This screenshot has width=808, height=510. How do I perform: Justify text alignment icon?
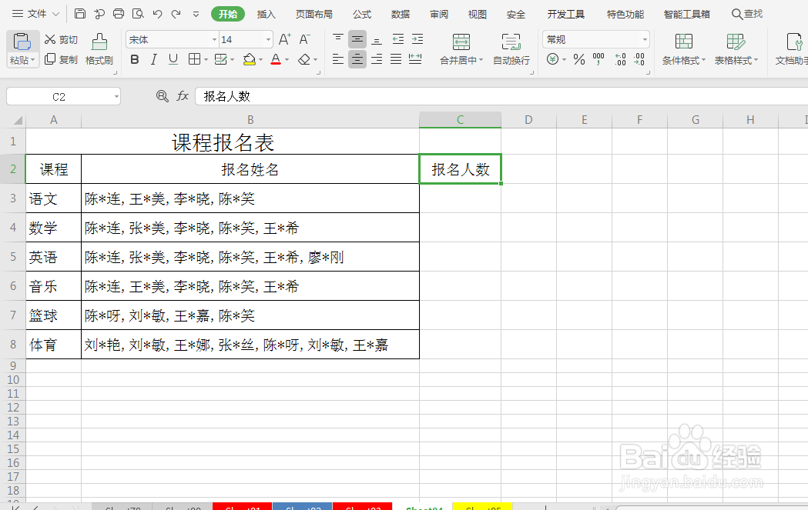(396, 60)
